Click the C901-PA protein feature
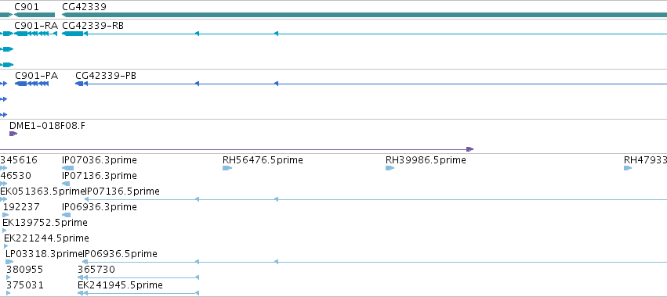The height and width of the screenshot is (297, 667). point(31,84)
